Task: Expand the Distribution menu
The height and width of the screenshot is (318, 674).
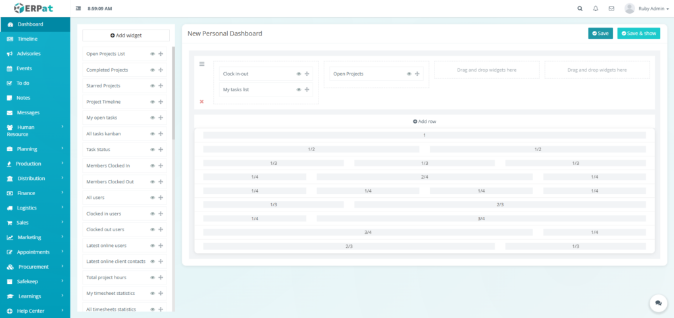Action: click(35, 179)
